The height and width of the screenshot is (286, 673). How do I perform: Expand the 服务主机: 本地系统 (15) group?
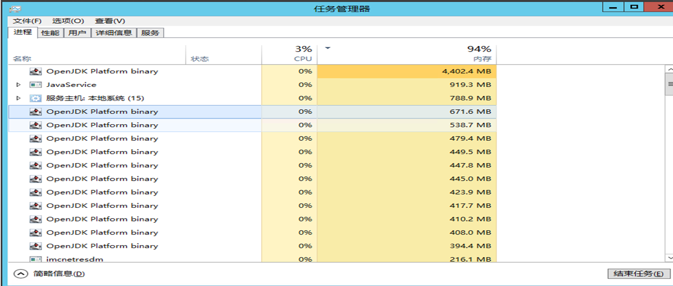[x=18, y=98]
